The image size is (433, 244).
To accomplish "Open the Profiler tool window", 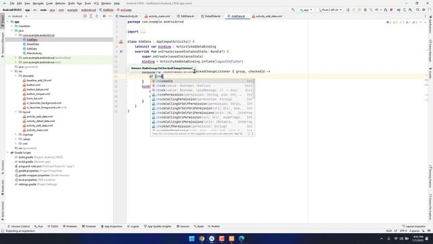I will [214, 226].
